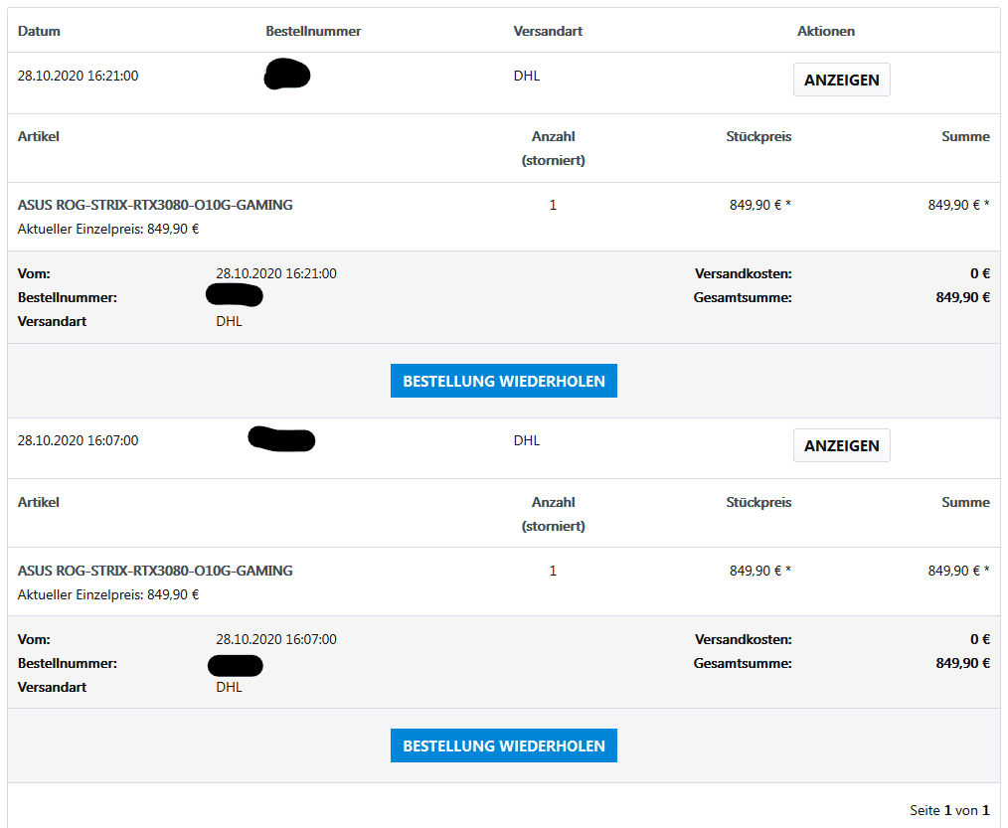The height and width of the screenshot is (828, 1008).
Task: Click the Artikel header in the second order
Action: pyautogui.click(x=39, y=502)
